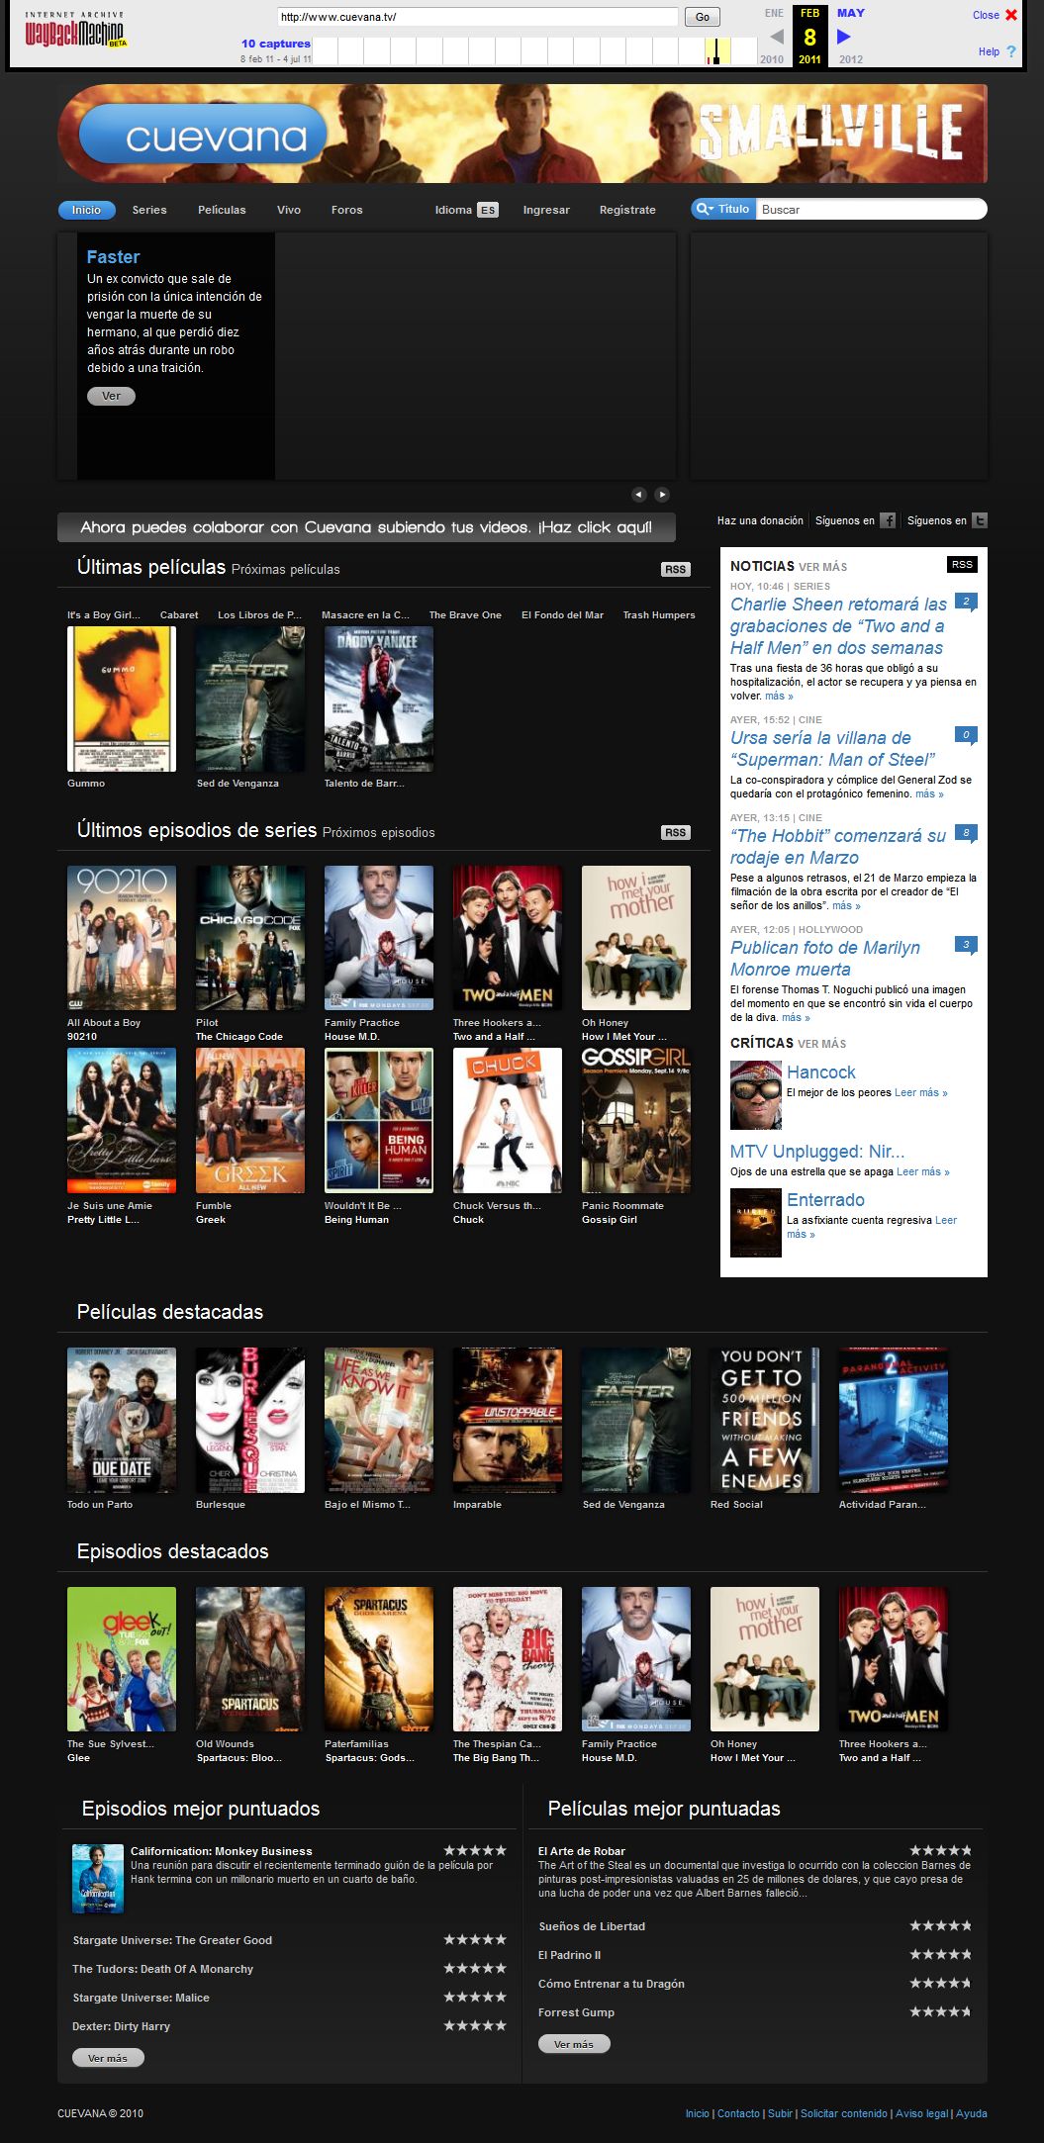
Task: Open the Hancock review title
Action: point(821,1071)
